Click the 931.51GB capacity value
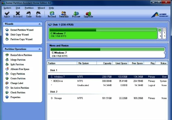The image size is (172, 120). pos(107,98)
